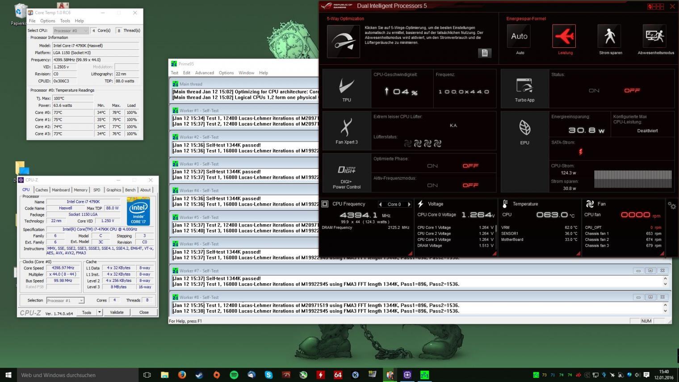679x382 pixels.
Task: Select the EPU leaf icon
Action: click(524, 129)
